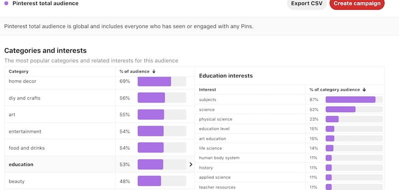Click the teacher resources interest row
Image resolution: width=399 pixels, height=190 pixels.
(x=290, y=187)
